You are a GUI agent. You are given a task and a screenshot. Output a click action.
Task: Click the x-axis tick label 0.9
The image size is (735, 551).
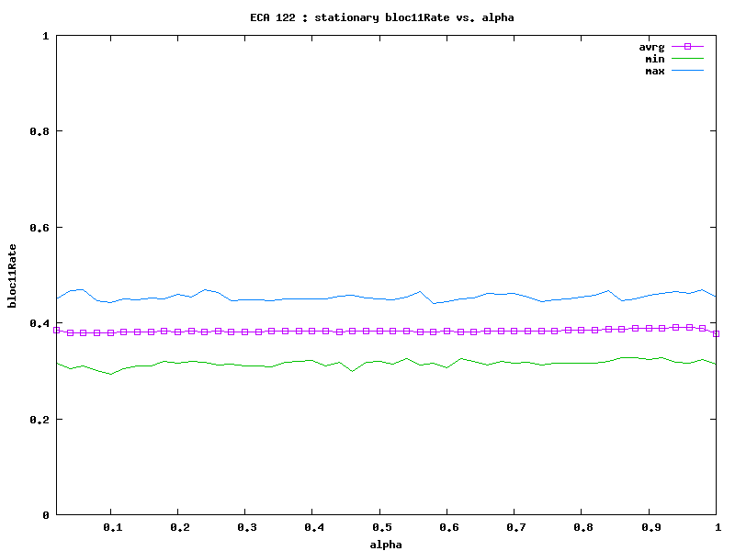pyautogui.click(x=650, y=527)
